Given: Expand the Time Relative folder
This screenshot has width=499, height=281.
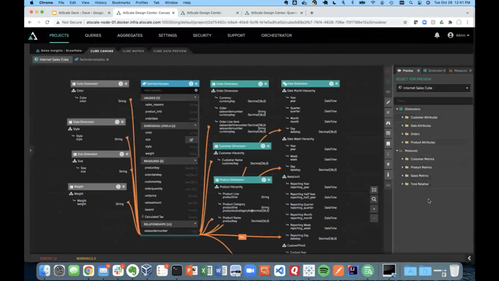Looking at the screenshot, I should 402,184.
